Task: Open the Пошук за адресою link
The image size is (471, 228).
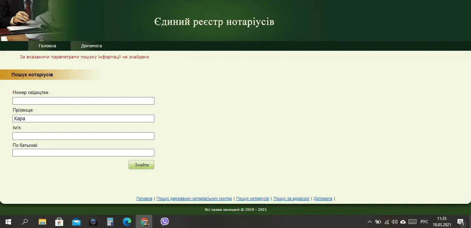Action: click(x=291, y=198)
